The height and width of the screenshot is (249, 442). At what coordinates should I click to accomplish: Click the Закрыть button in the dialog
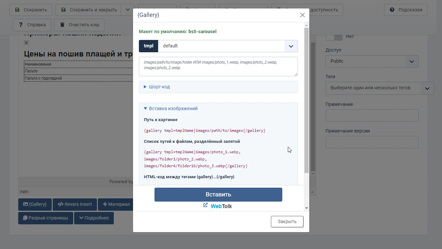[287, 221]
